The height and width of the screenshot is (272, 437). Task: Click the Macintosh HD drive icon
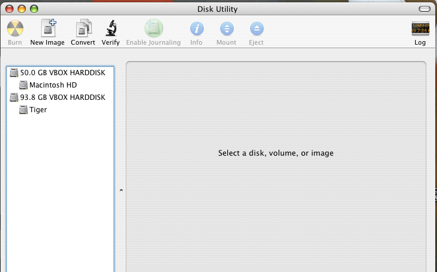click(x=23, y=85)
